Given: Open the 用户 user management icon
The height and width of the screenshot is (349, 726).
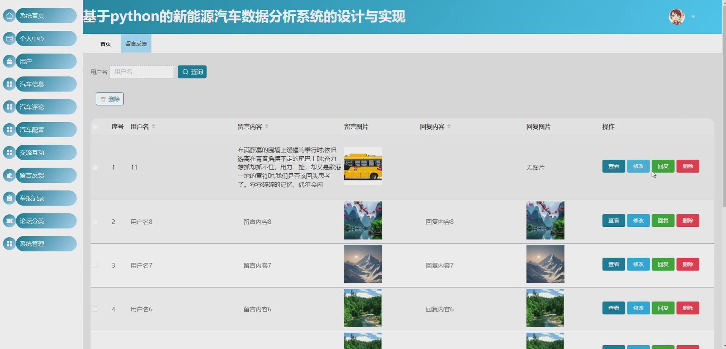Looking at the screenshot, I should (x=9, y=61).
